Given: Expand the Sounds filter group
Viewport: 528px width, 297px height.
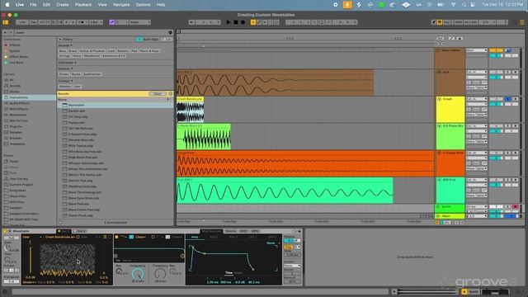Looking at the screenshot, I should (x=65, y=45).
